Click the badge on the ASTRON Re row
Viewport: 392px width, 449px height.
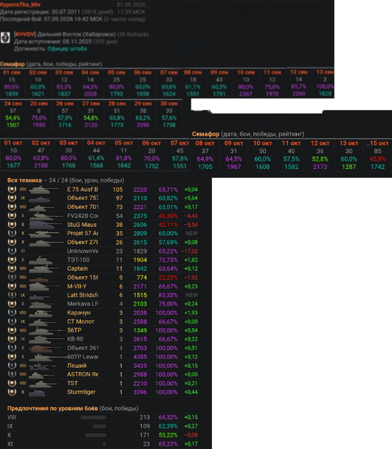(12, 374)
